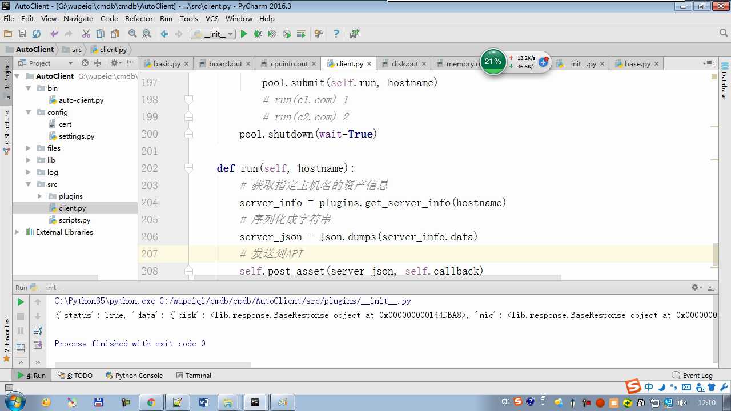Open the Favorites side panel
The width and height of the screenshot is (731, 411).
tap(7, 340)
